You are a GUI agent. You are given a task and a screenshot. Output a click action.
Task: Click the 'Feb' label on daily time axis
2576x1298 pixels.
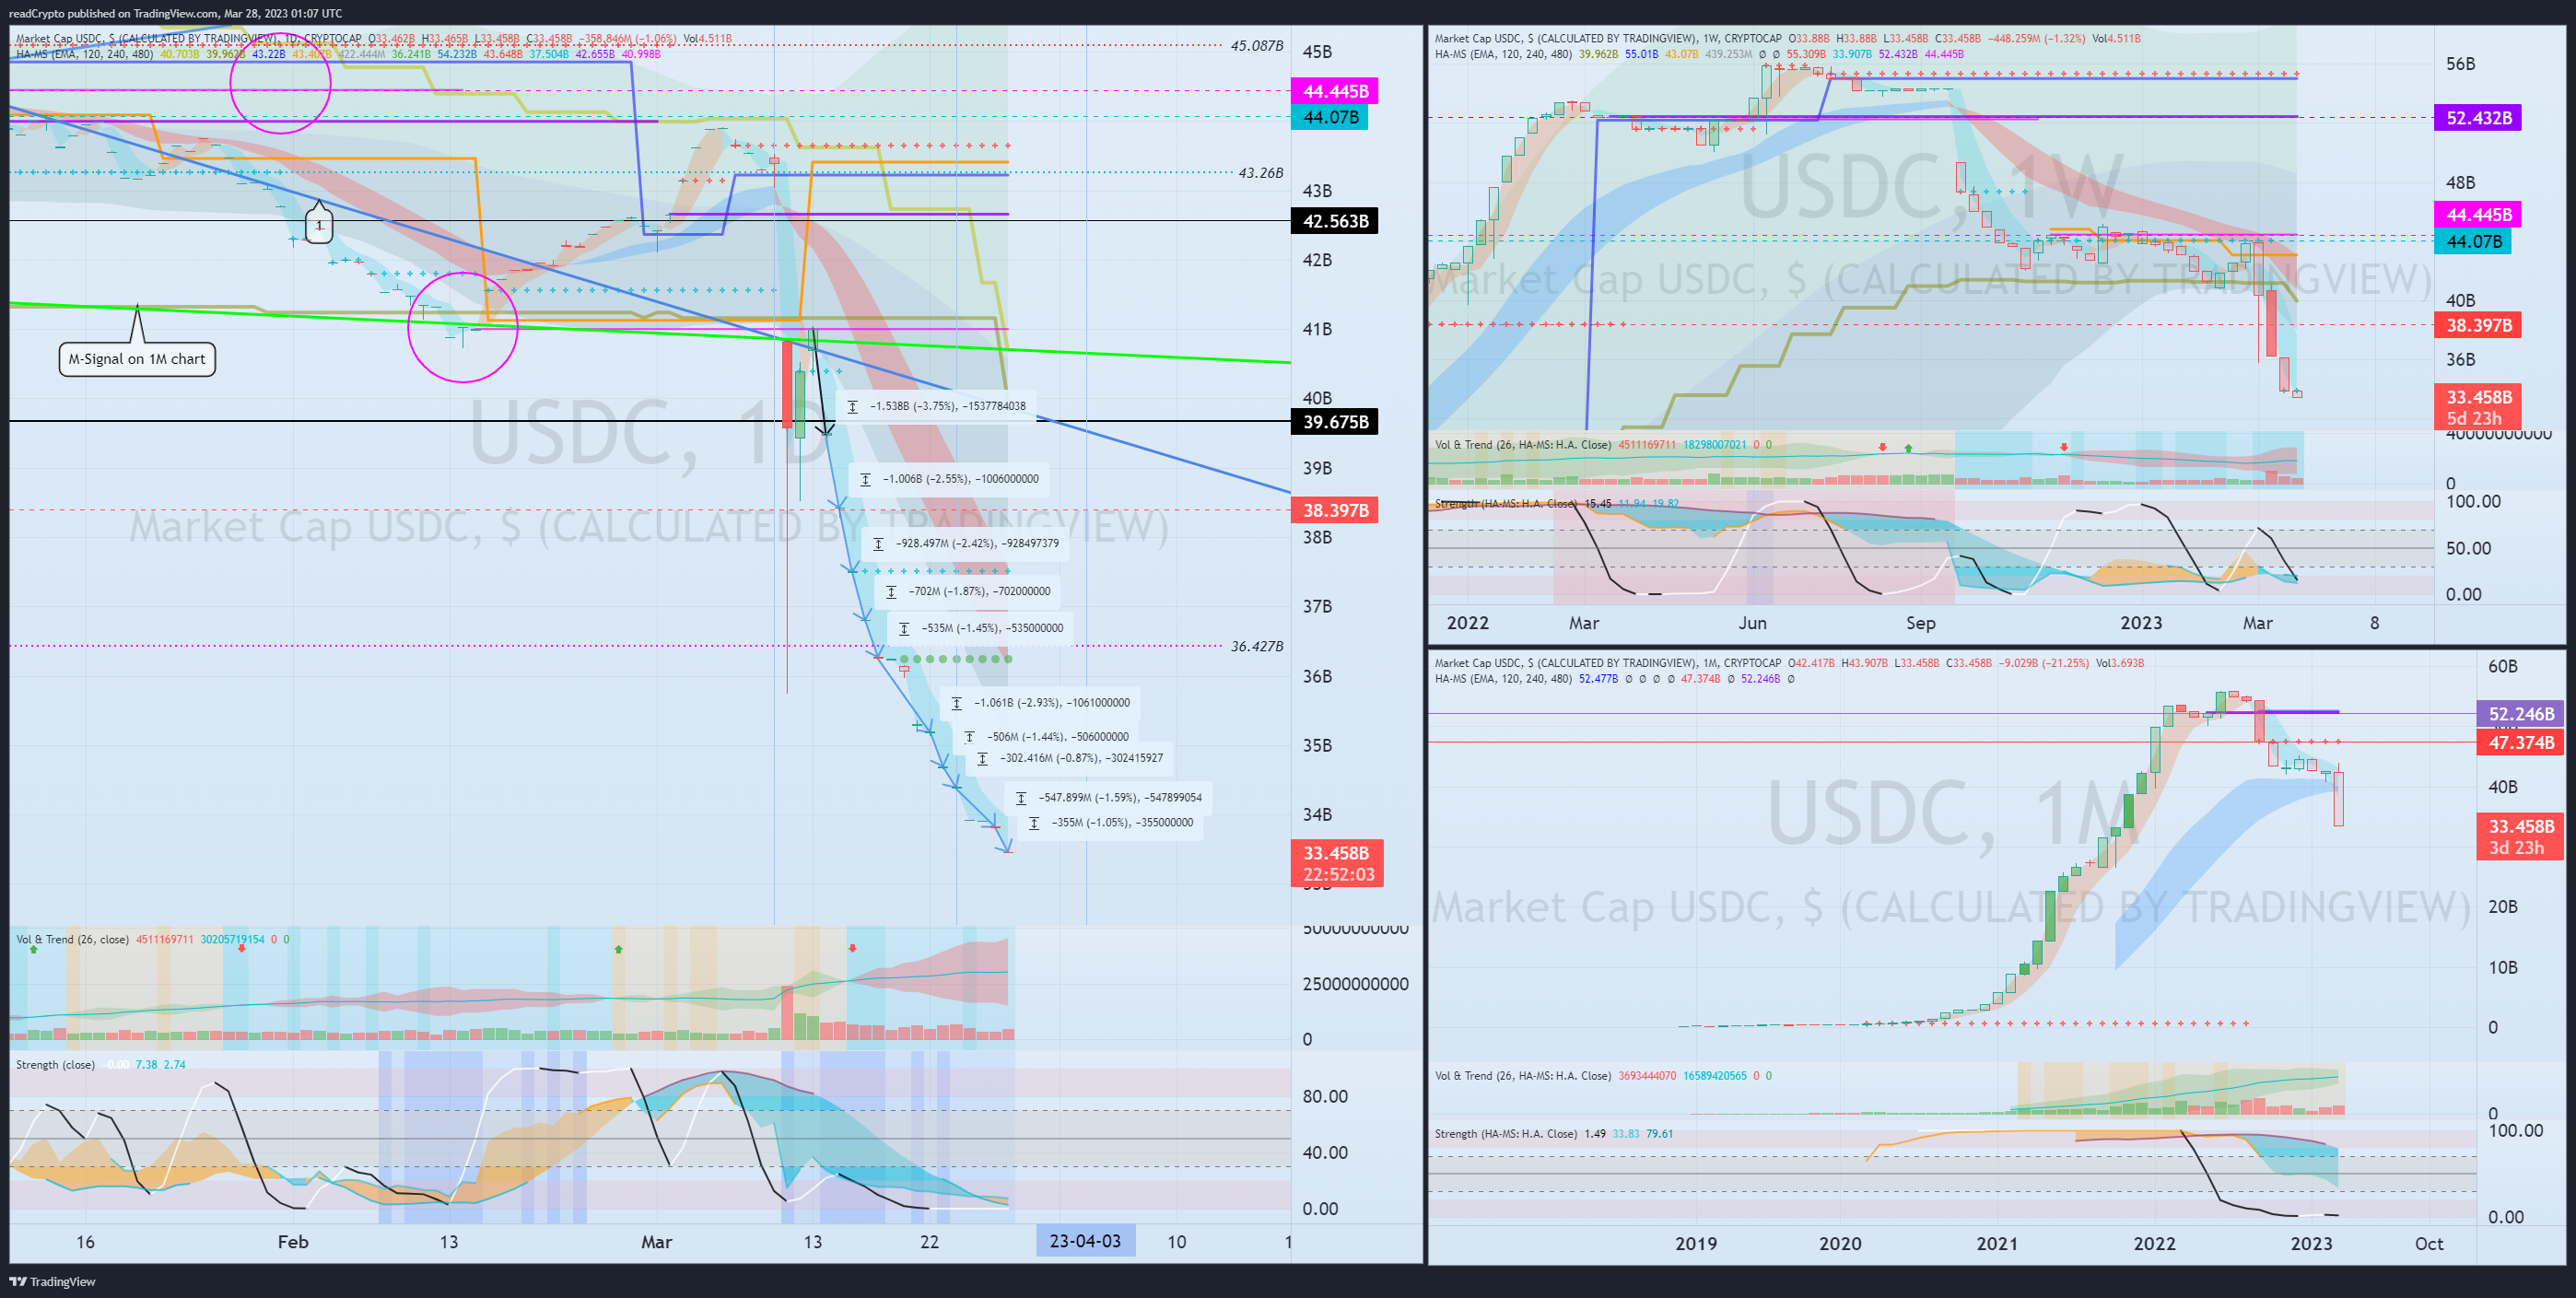[x=292, y=1241]
